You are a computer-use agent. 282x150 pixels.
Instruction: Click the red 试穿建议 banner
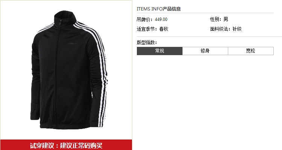coord(66,145)
